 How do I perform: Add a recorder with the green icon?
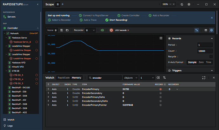[x=103, y=30]
